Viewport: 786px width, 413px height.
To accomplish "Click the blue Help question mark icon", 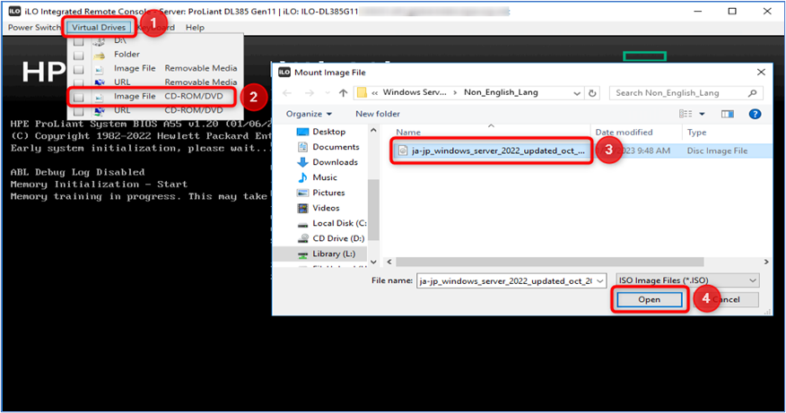I will [755, 114].
